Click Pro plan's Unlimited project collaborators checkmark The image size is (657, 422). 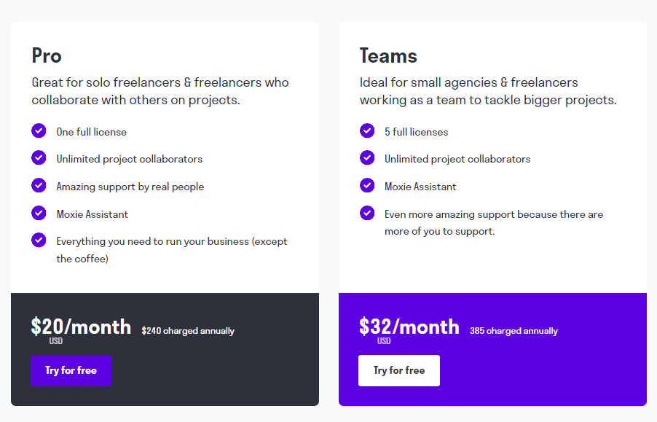(39, 158)
